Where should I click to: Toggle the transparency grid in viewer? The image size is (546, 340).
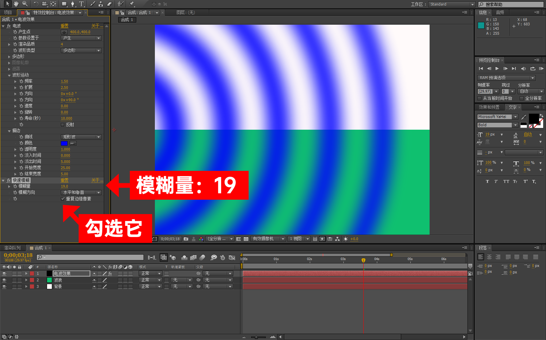point(246,239)
